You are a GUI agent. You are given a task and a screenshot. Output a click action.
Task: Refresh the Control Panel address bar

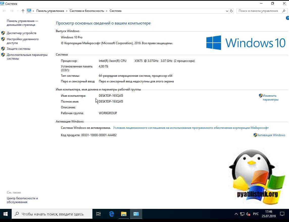pos(231,11)
